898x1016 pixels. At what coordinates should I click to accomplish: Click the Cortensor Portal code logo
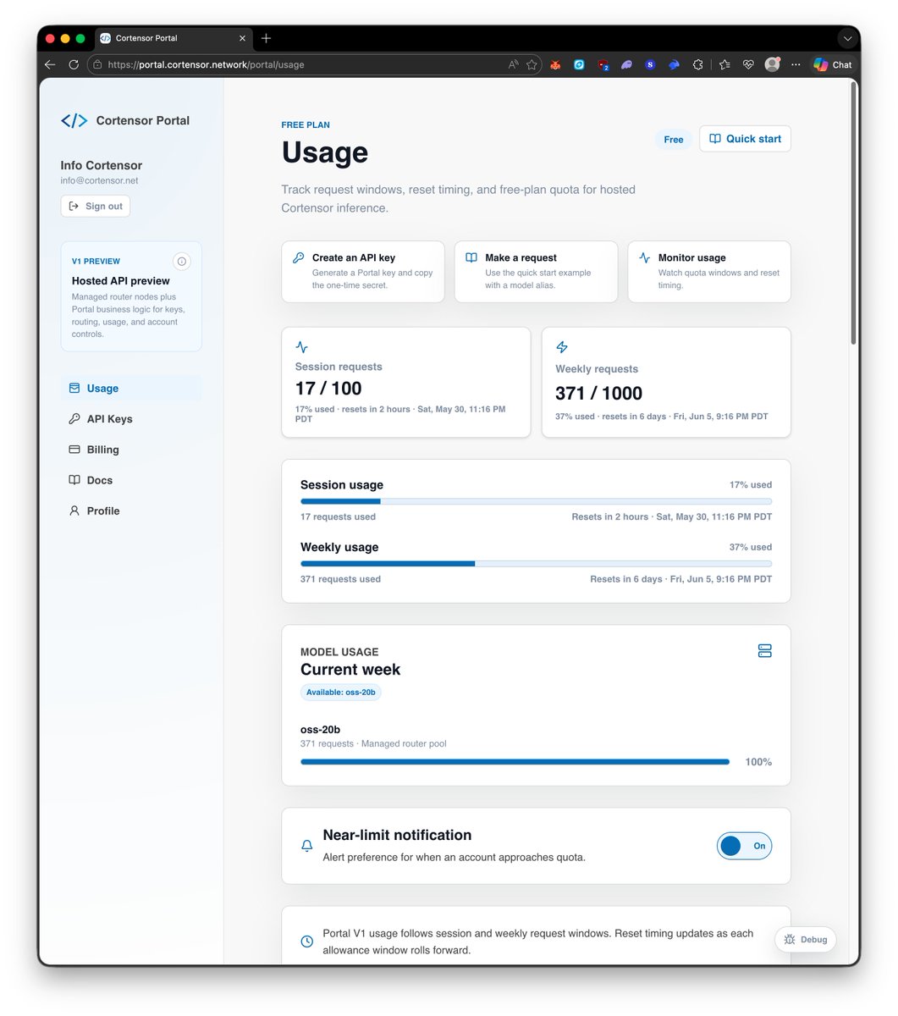tap(74, 121)
